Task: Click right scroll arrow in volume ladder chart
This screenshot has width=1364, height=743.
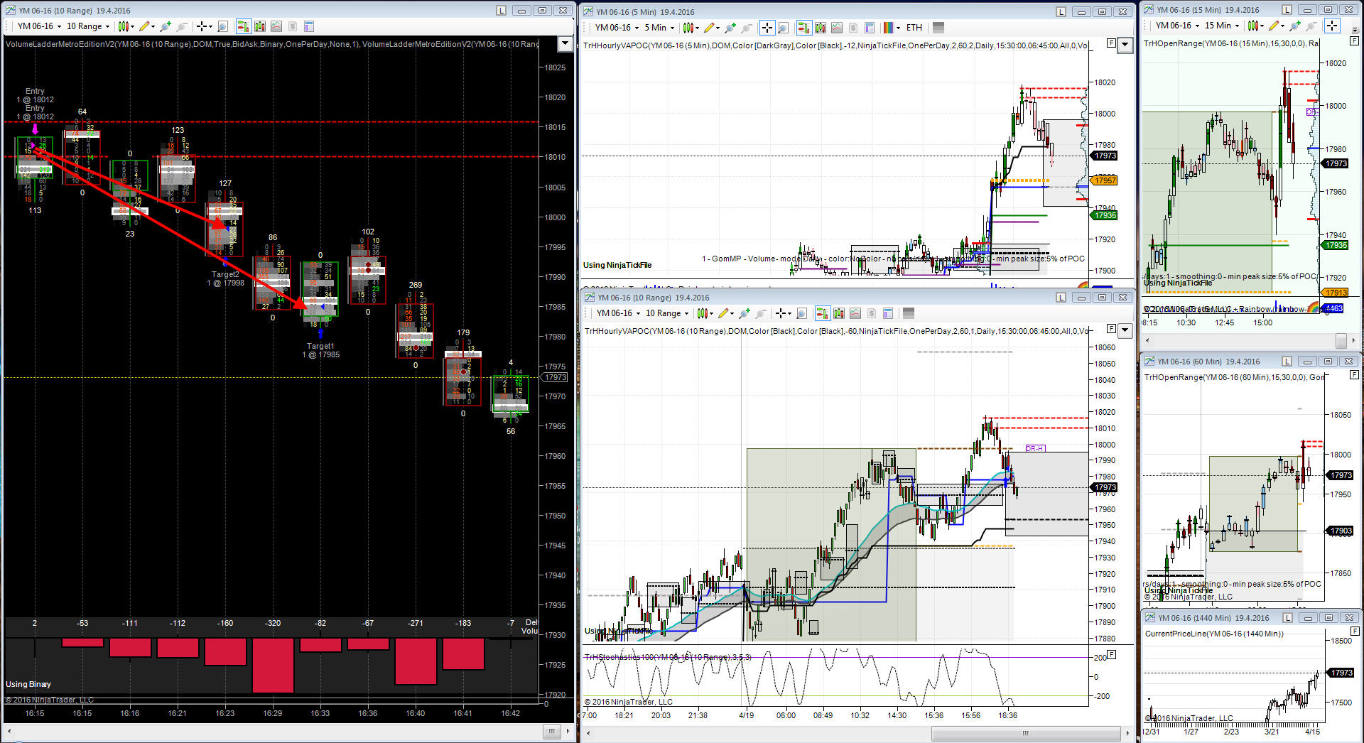Action: click(568, 731)
